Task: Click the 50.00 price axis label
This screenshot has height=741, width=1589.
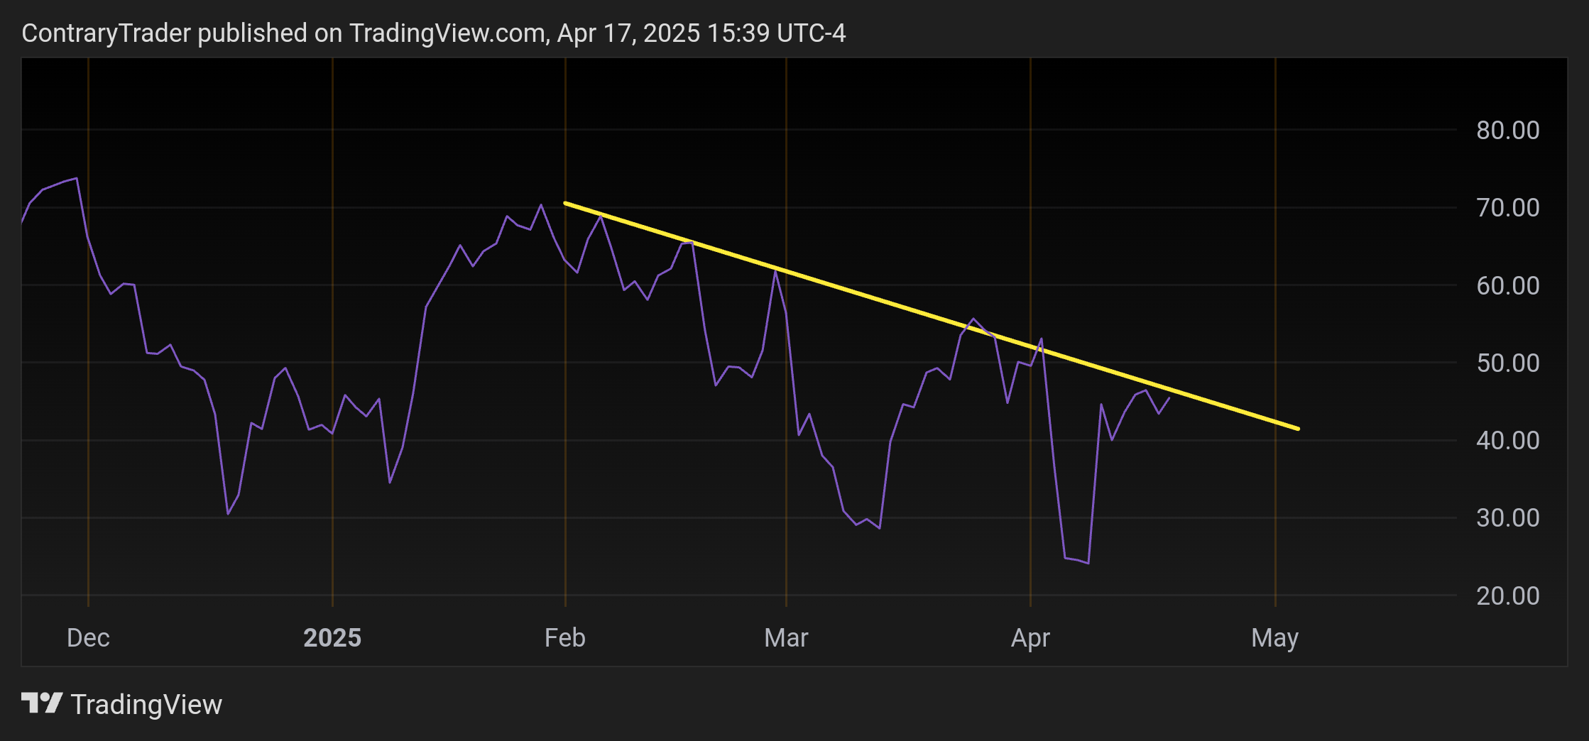Action: (x=1508, y=363)
